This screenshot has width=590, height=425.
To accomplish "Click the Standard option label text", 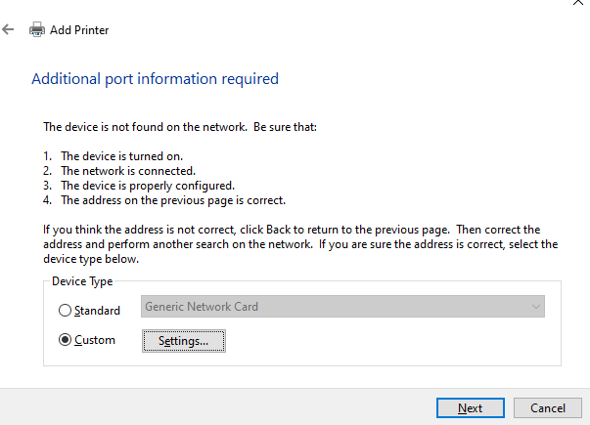I will (97, 311).
